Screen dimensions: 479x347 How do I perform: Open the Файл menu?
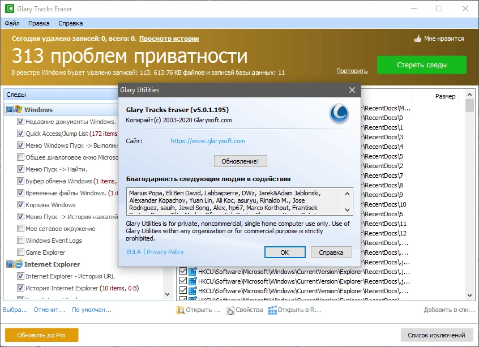[x=12, y=23]
